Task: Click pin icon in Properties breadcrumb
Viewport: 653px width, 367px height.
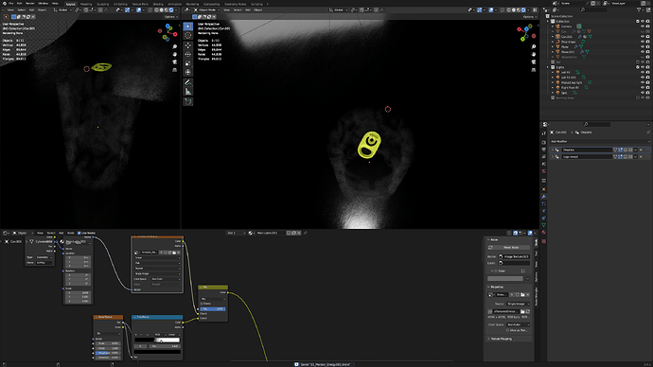Action: pyautogui.click(x=648, y=132)
